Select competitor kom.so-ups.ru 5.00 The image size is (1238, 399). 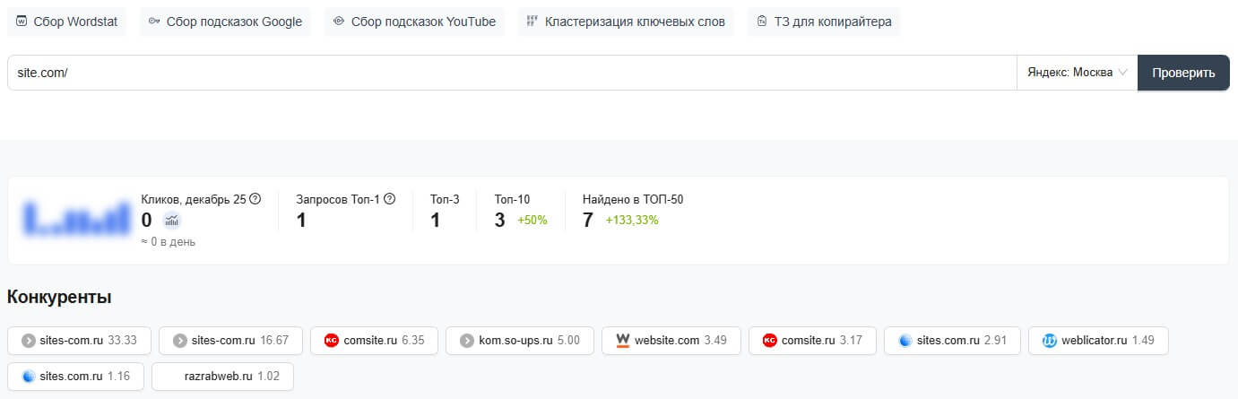pos(519,341)
